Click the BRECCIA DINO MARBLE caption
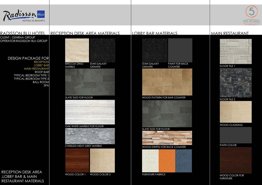This screenshot has height=185, width=262. [74, 65]
